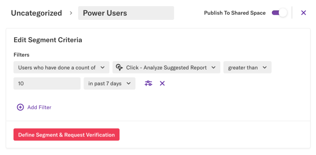This screenshot has height=155, width=316.
Task: Click the count value field containing 10
Action: [x=47, y=83]
